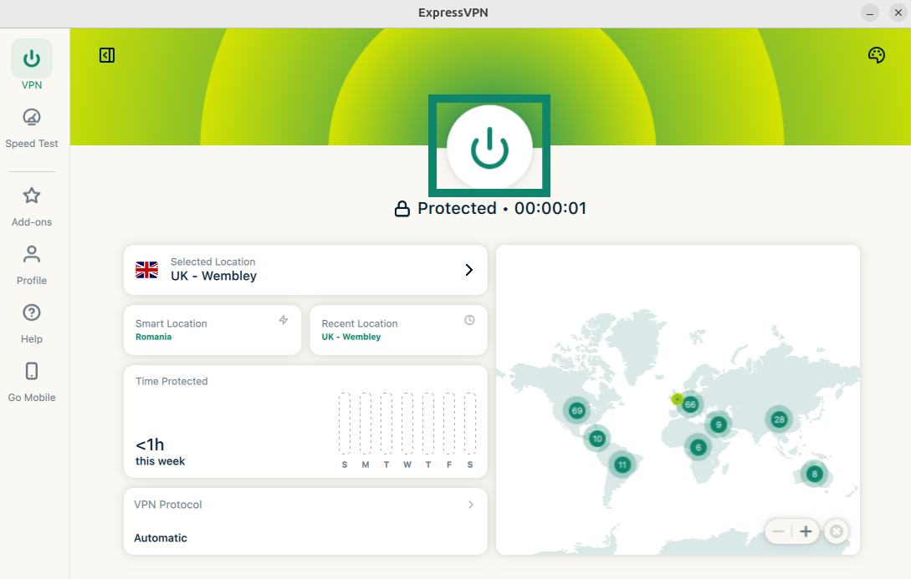Click the 69 server cluster on map
The image size is (911, 579).
[576, 410]
